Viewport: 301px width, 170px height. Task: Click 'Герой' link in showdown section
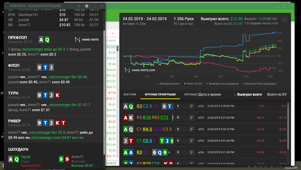pyautogui.click(x=25, y=157)
